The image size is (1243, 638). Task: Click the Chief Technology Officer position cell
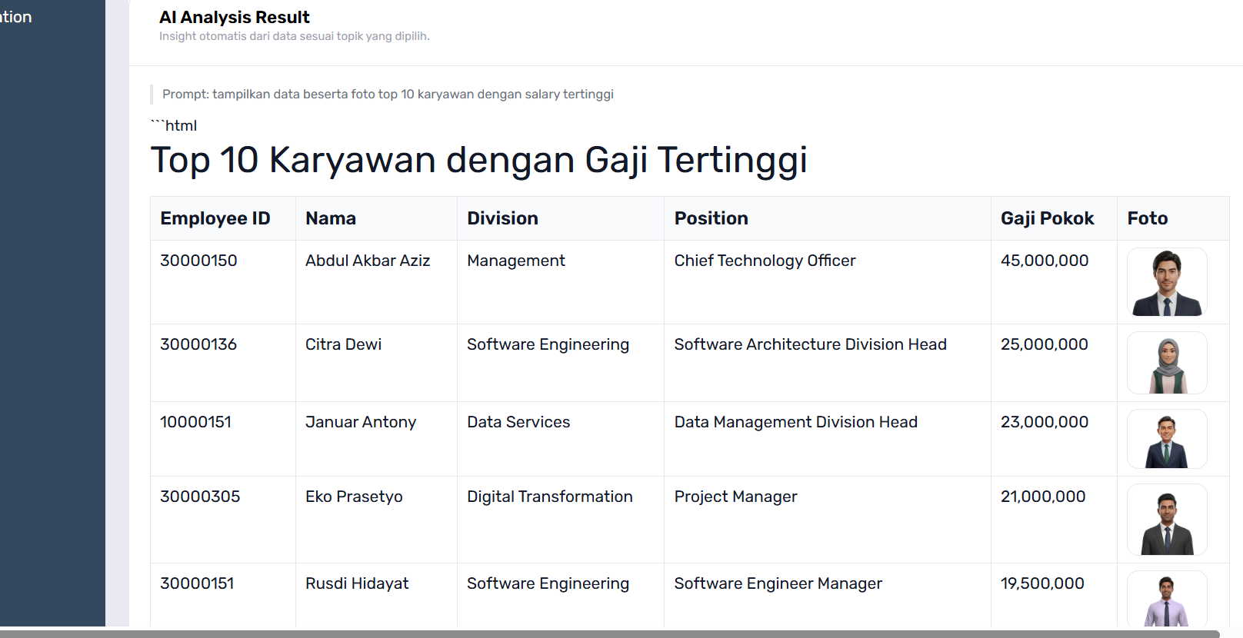tap(765, 261)
